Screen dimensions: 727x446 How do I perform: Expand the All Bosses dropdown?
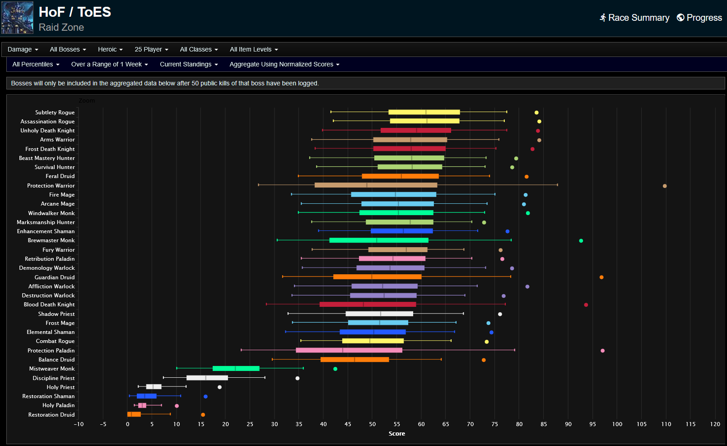[x=68, y=49]
